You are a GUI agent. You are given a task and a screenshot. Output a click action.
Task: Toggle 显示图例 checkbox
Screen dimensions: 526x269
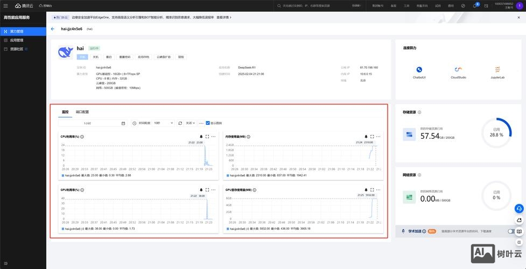208,123
